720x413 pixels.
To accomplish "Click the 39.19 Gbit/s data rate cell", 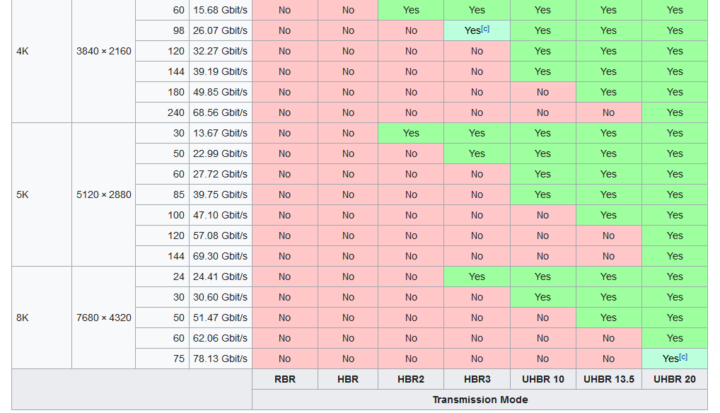I will pyautogui.click(x=221, y=71).
